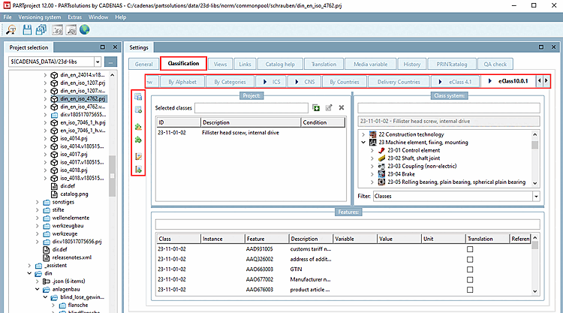Image resolution: width=563 pixels, height=313 pixels.
Task: Check translation box for AAO676003 row
Action: tap(470, 290)
